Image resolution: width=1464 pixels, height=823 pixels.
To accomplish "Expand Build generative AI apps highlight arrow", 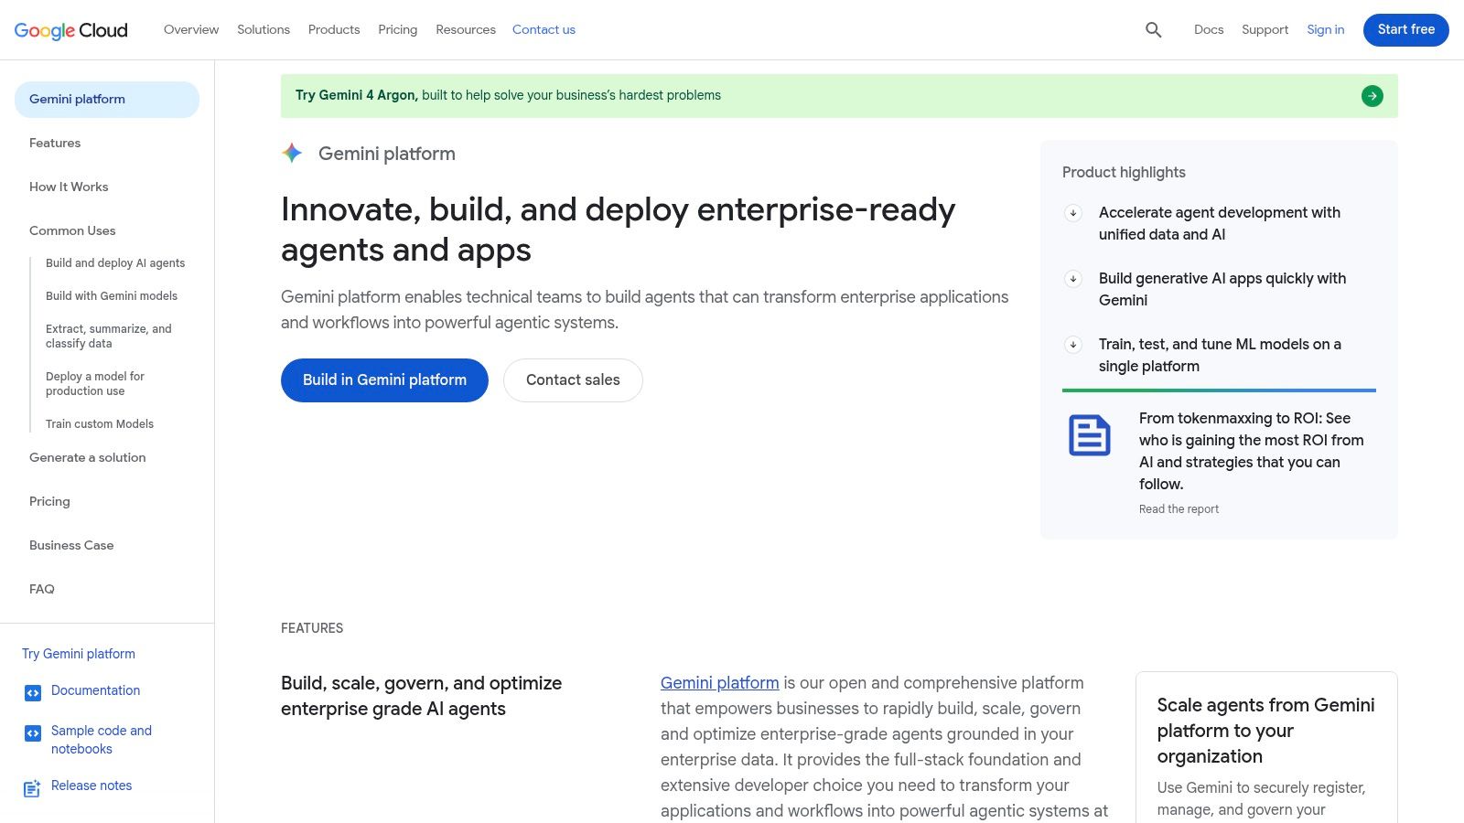I will 1073,279.
